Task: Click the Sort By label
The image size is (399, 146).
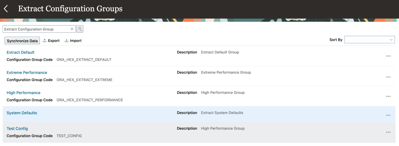Action: coord(336,40)
